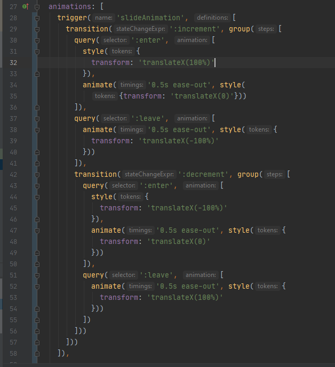Click line number 35 in the gutter
Viewport: 335px width, 367px height.
pos(13,96)
